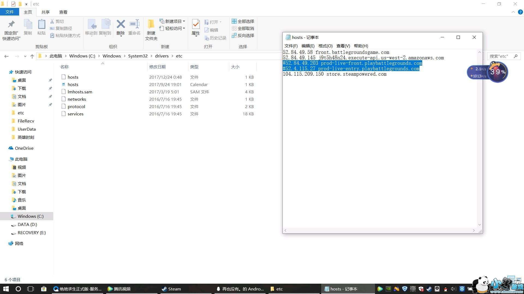Viewport: 524px width, 294px height.
Task: Click the Edit button in Open group
Action: click(211, 30)
